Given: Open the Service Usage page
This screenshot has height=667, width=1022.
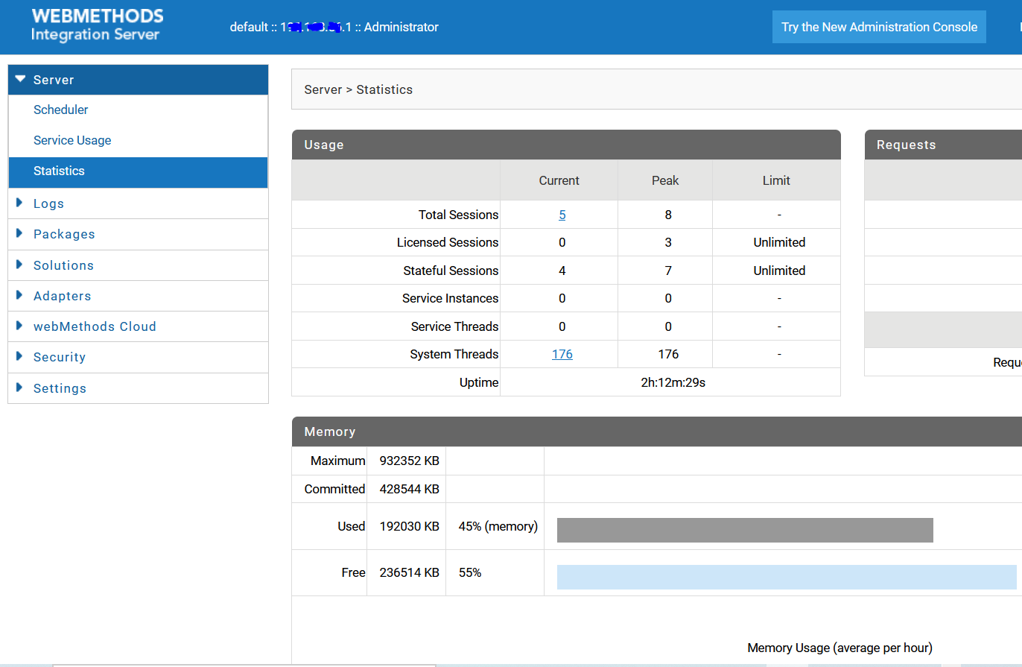Looking at the screenshot, I should click(72, 140).
